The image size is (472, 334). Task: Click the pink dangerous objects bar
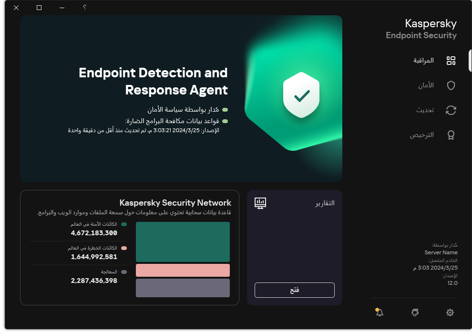[183, 270]
